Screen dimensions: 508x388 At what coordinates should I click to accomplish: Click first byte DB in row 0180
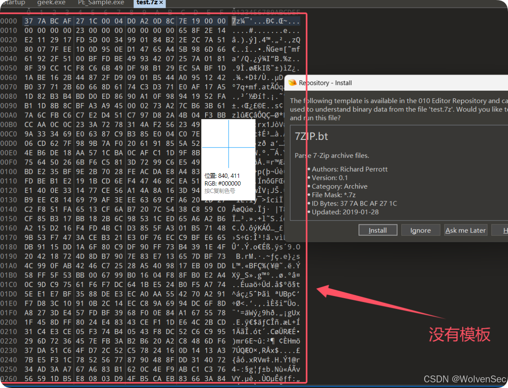[29, 247]
